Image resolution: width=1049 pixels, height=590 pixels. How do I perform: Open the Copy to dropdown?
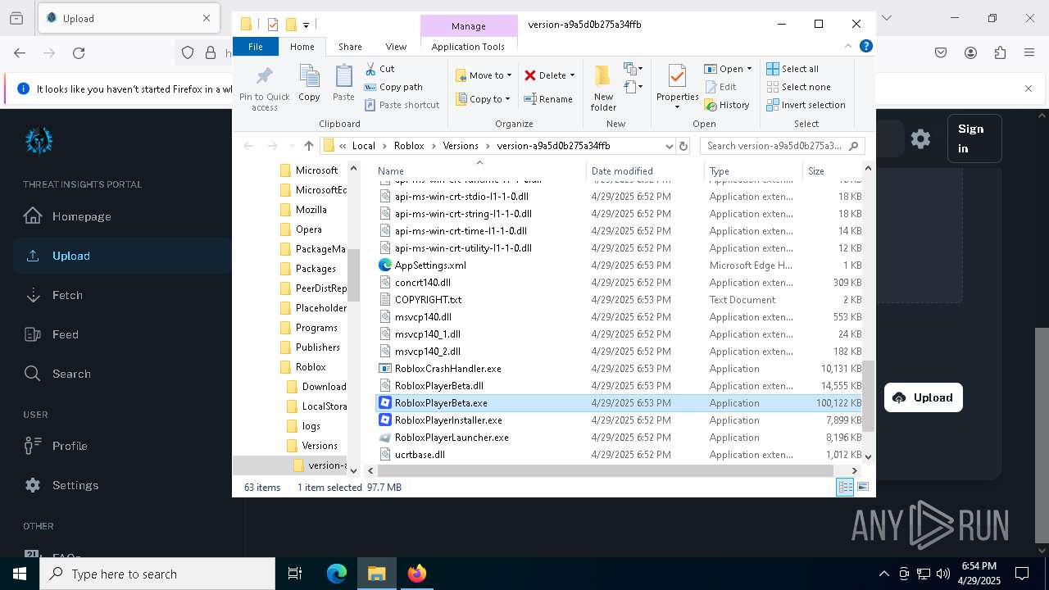(484, 99)
